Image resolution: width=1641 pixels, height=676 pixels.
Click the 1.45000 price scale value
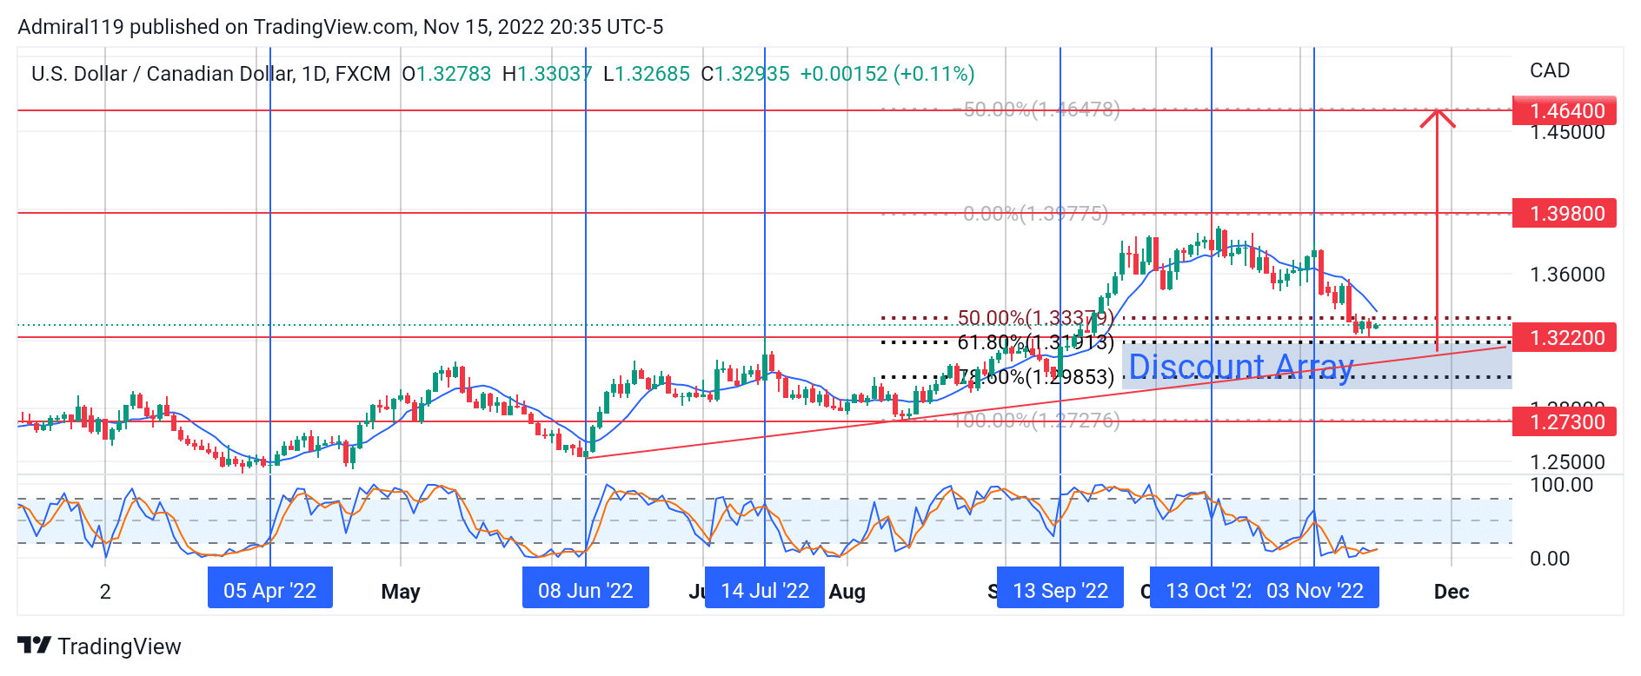tap(1567, 133)
